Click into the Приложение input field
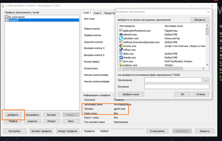222x141 pixels. (x=173, y=80)
